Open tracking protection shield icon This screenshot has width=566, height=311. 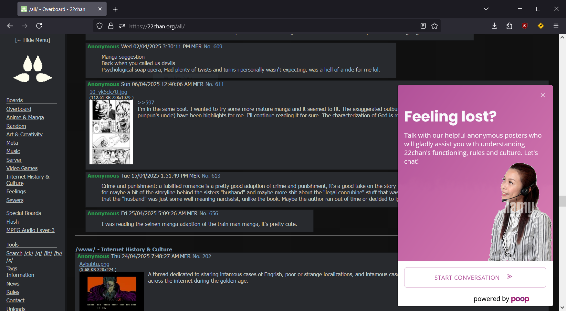(100, 26)
